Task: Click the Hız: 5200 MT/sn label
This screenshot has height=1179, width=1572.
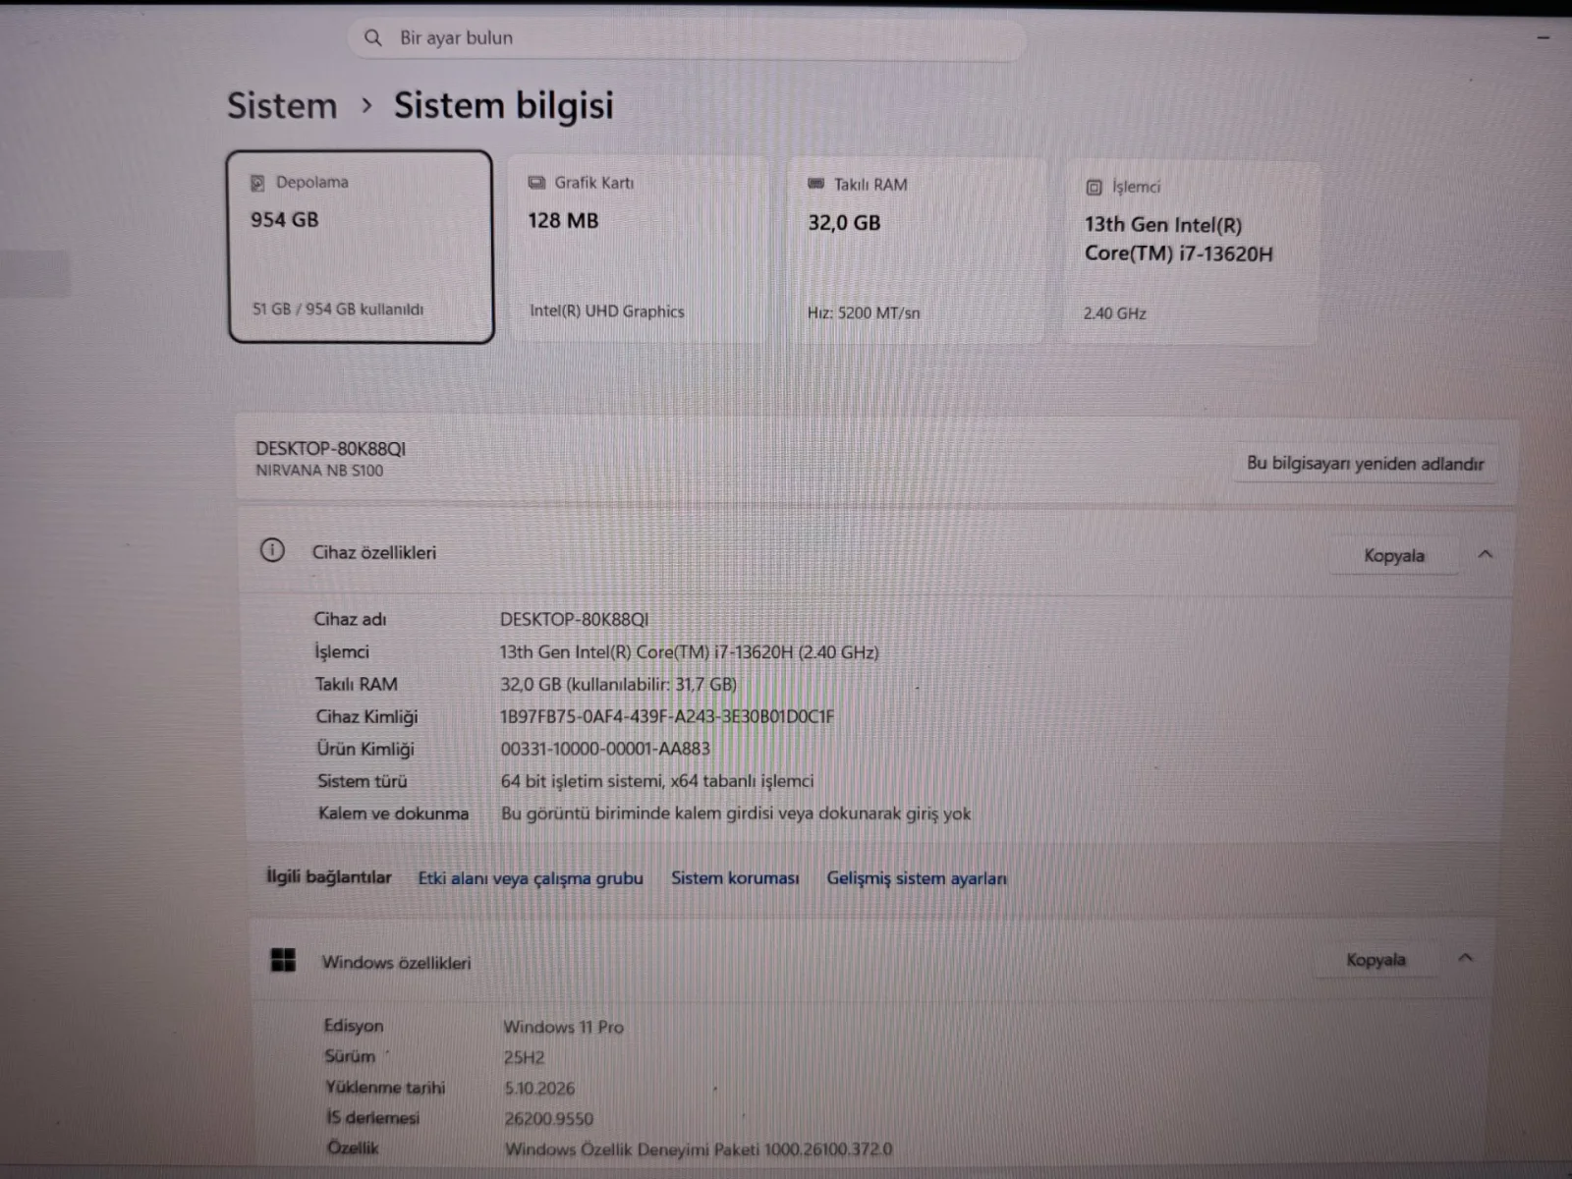Action: pos(864,313)
